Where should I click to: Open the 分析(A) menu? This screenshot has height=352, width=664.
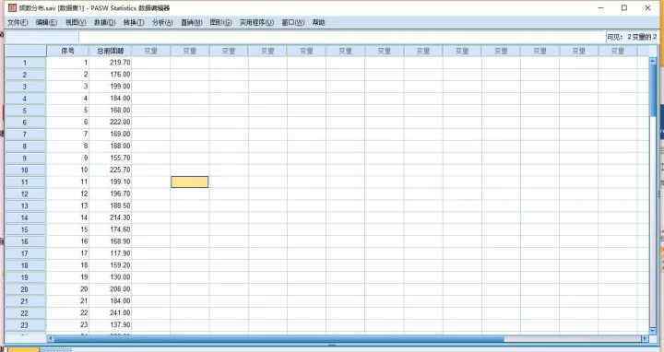click(162, 22)
